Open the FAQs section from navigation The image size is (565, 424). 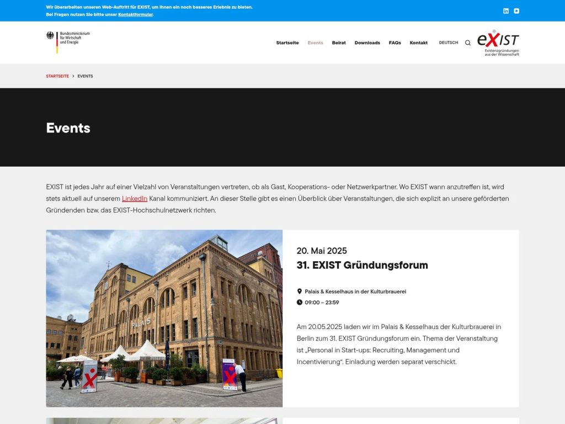click(395, 43)
